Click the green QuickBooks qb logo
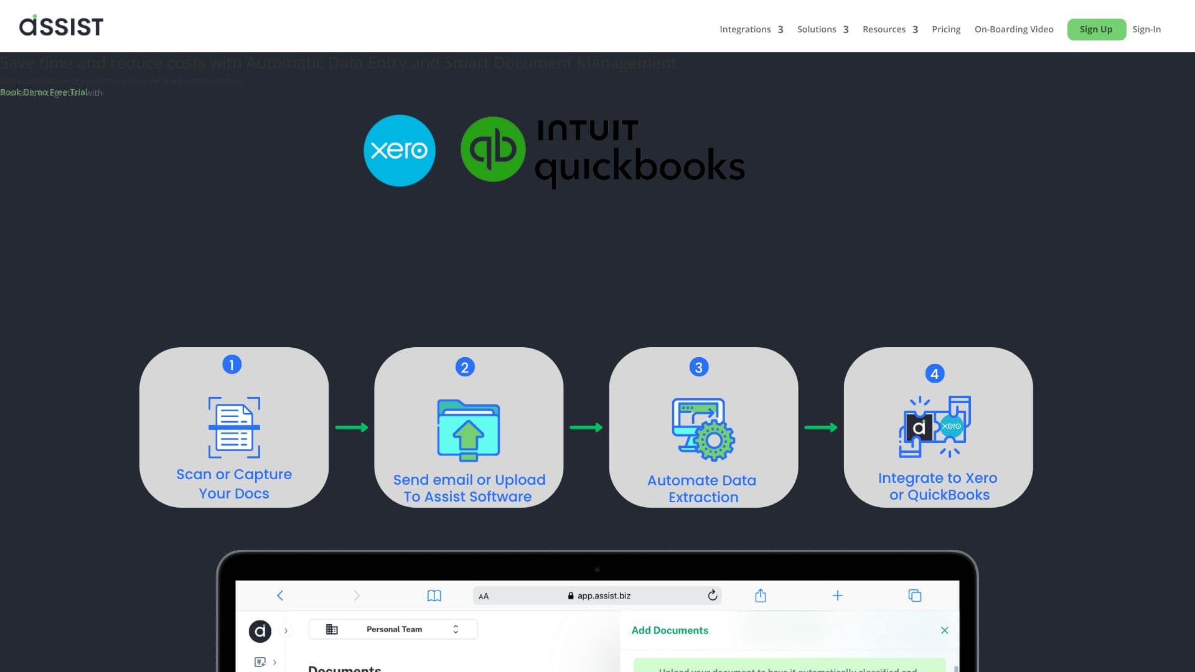The height and width of the screenshot is (672, 1195). coord(493,149)
